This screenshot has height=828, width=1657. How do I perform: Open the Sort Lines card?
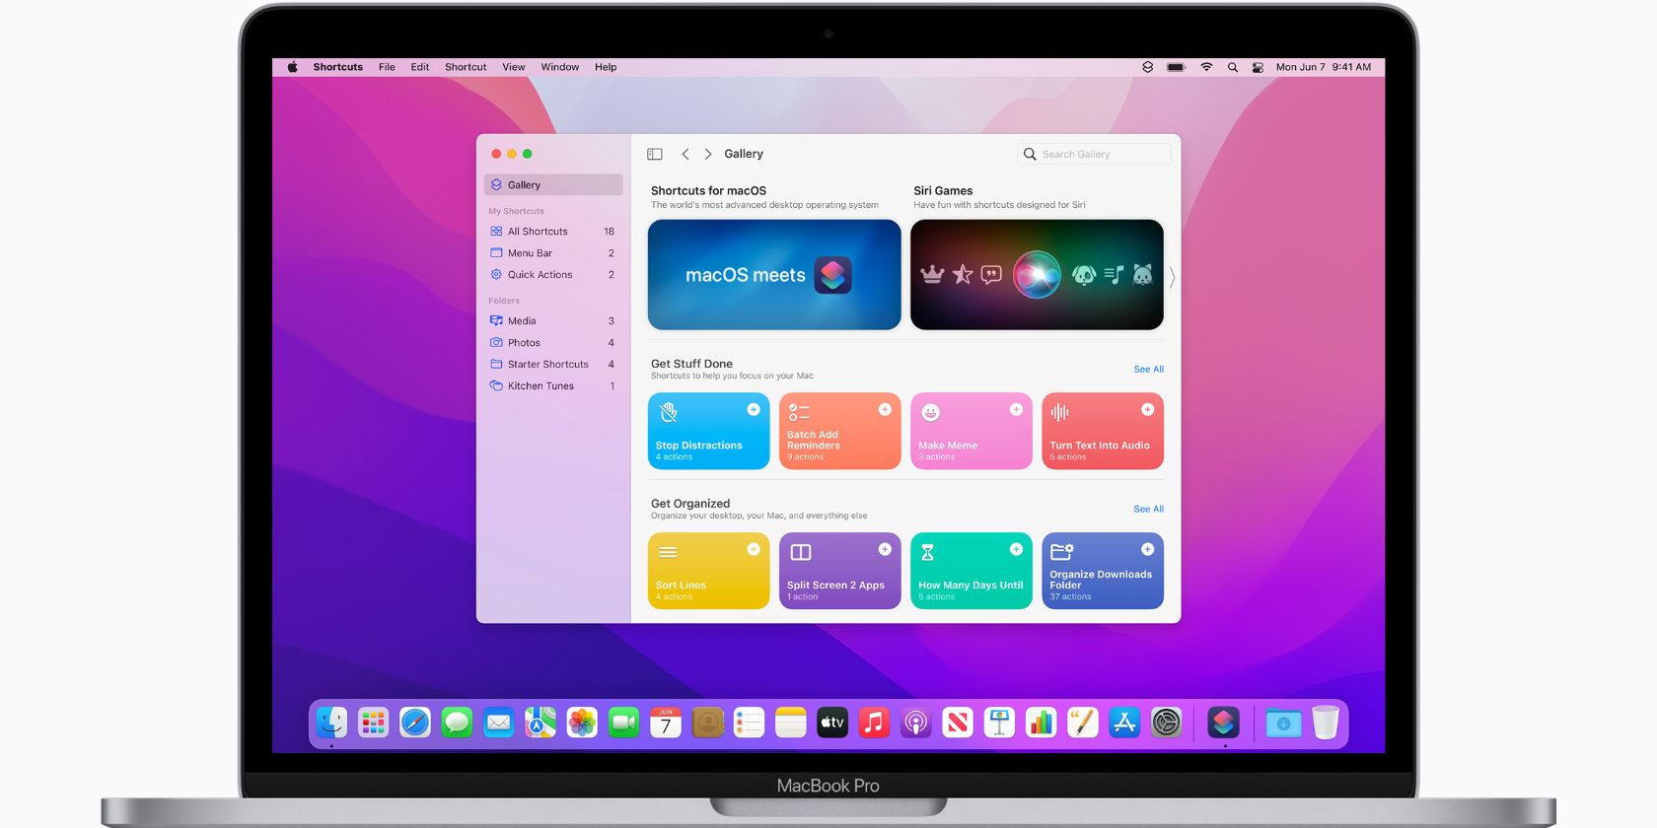[x=708, y=571]
